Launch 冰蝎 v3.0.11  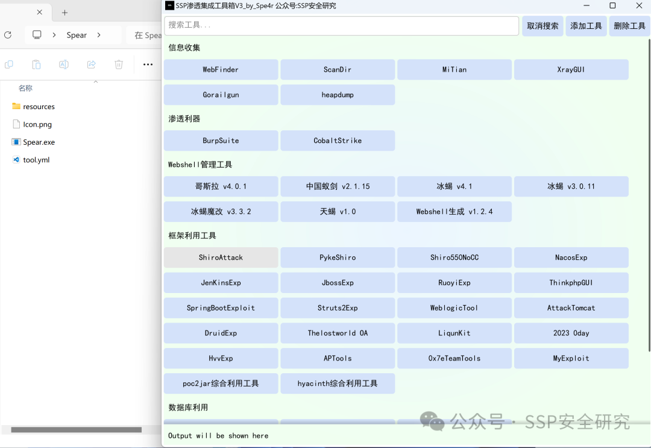571,186
